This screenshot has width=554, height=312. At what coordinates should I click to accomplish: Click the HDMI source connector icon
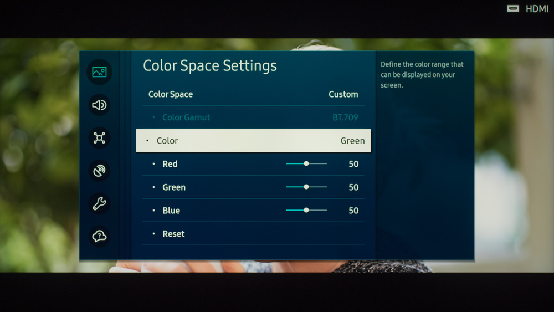[513, 9]
